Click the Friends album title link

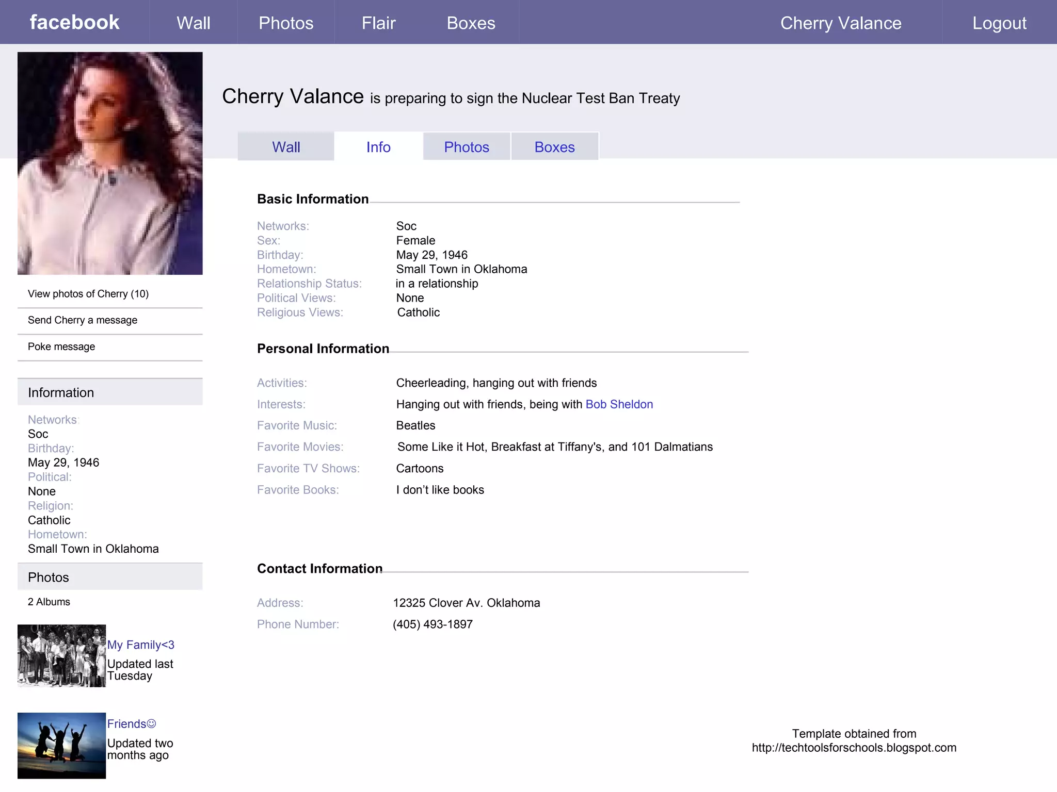coord(131,724)
